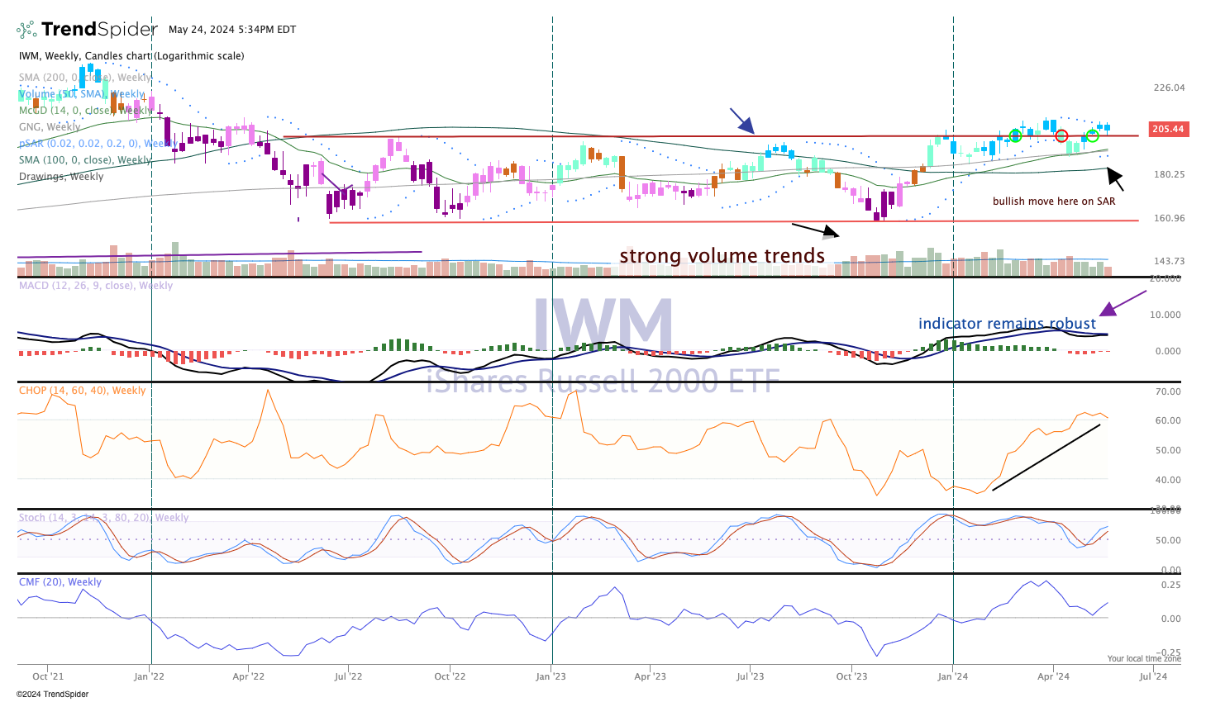Click the 180.25 price axis value

click(x=1169, y=174)
